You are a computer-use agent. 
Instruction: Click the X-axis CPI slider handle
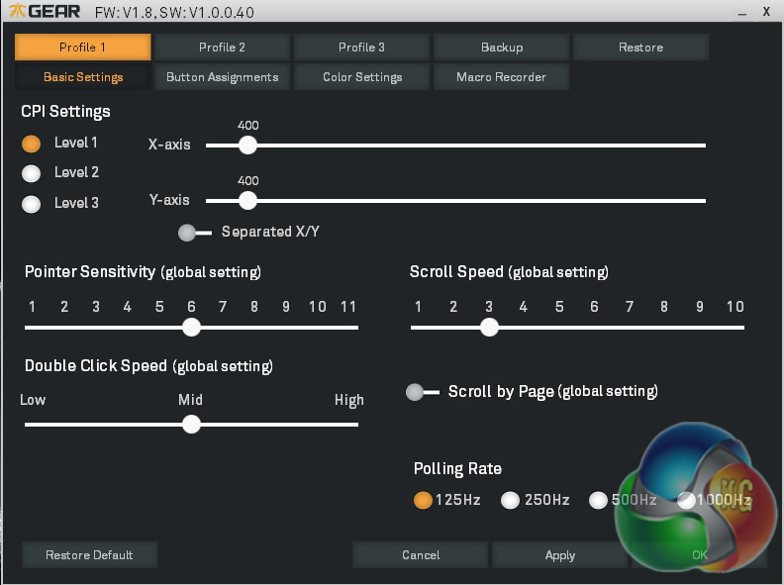click(247, 145)
